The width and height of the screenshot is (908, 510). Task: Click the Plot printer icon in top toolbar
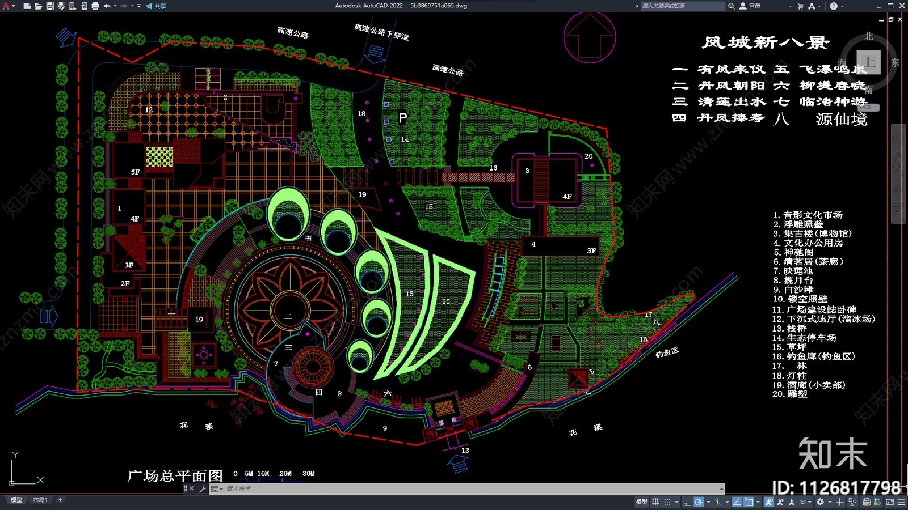pyautogui.click(x=95, y=6)
